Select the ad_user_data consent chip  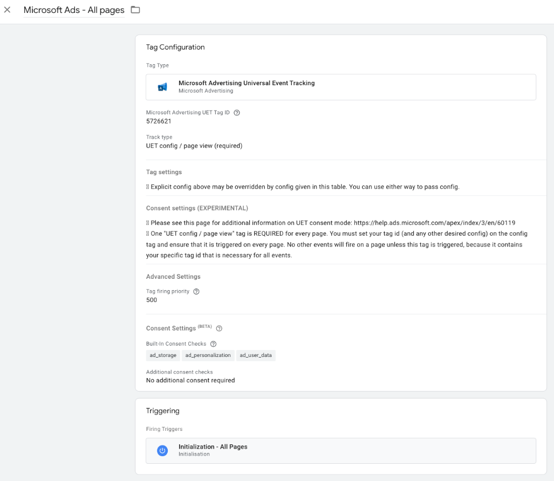tap(256, 355)
